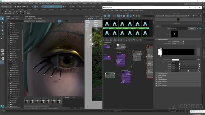Collapse the Ramp Attributes section
Viewport: 205px width, 115px height.
(162, 39)
